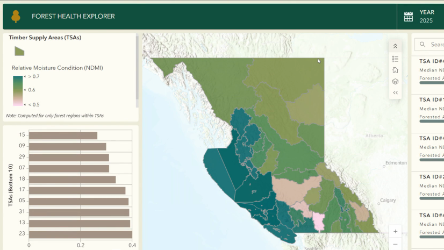Click the search magnifier icon
The height and width of the screenshot is (250, 444).
[422, 45]
